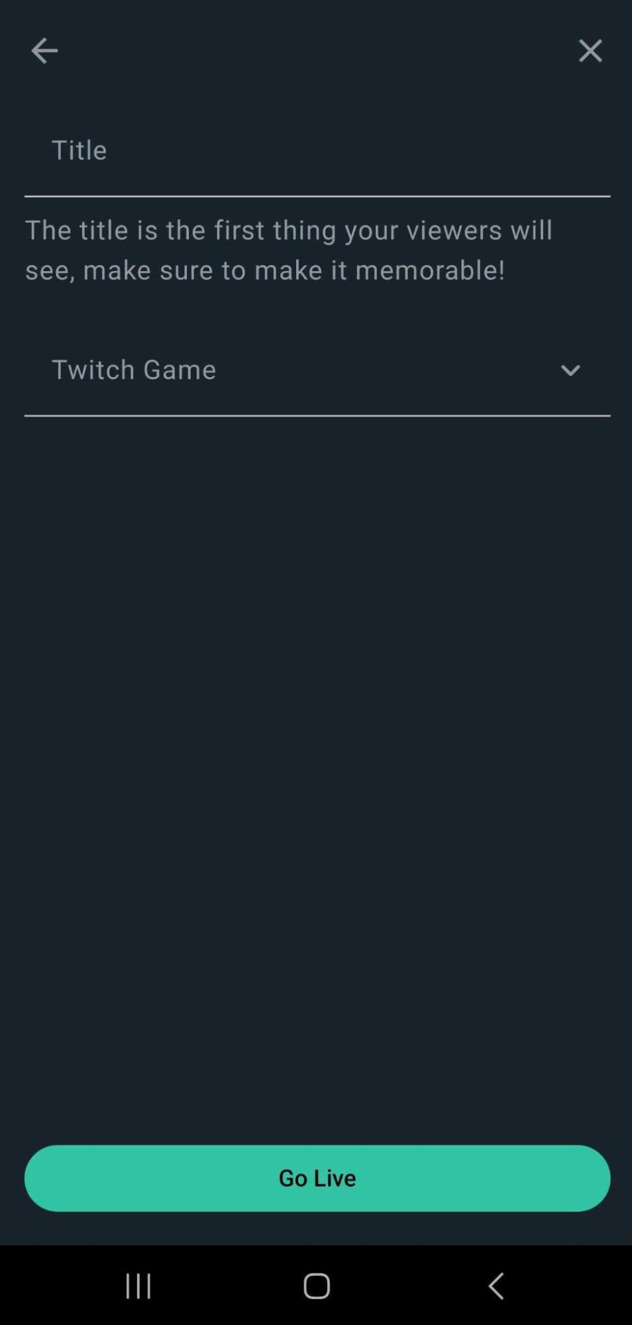Image resolution: width=632 pixels, height=1325 pixels.
Task: Expand the chevron next to Twitch Game
Action: pos(570,371)
